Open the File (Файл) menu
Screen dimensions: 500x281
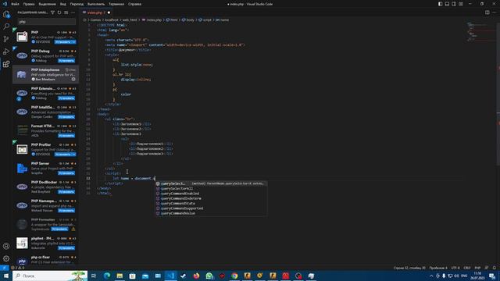click(15, 4)
